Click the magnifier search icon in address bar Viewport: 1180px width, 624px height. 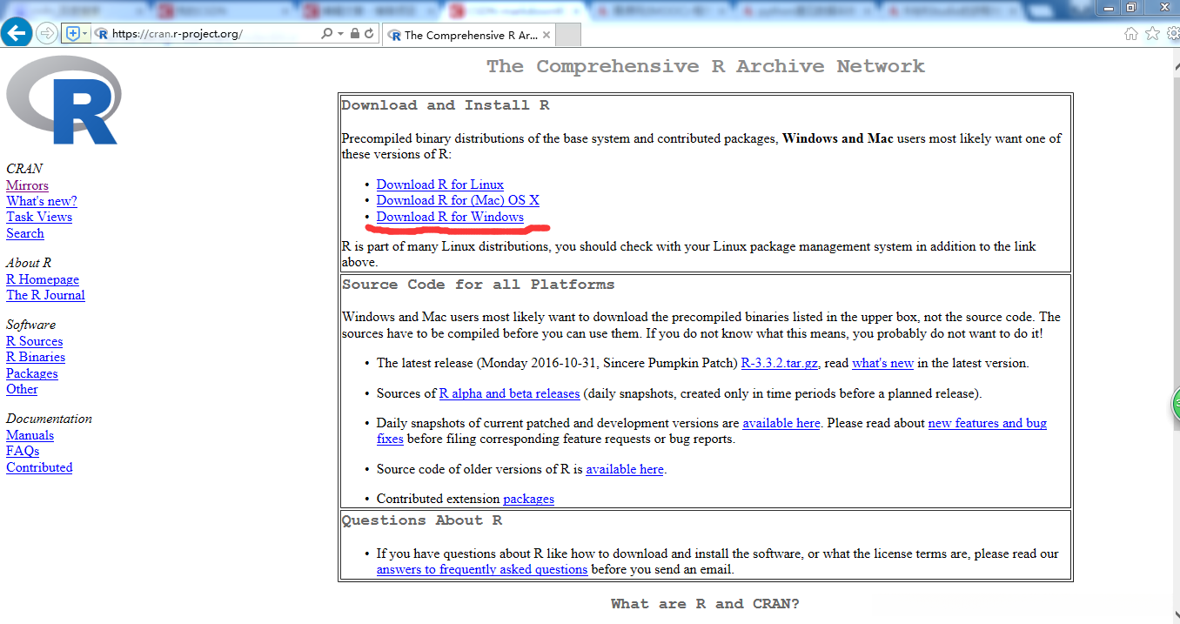pyautogui.click(x=326, y=33)
